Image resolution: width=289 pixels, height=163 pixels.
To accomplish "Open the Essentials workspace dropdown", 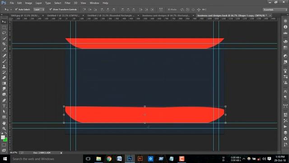I will 275,10.
